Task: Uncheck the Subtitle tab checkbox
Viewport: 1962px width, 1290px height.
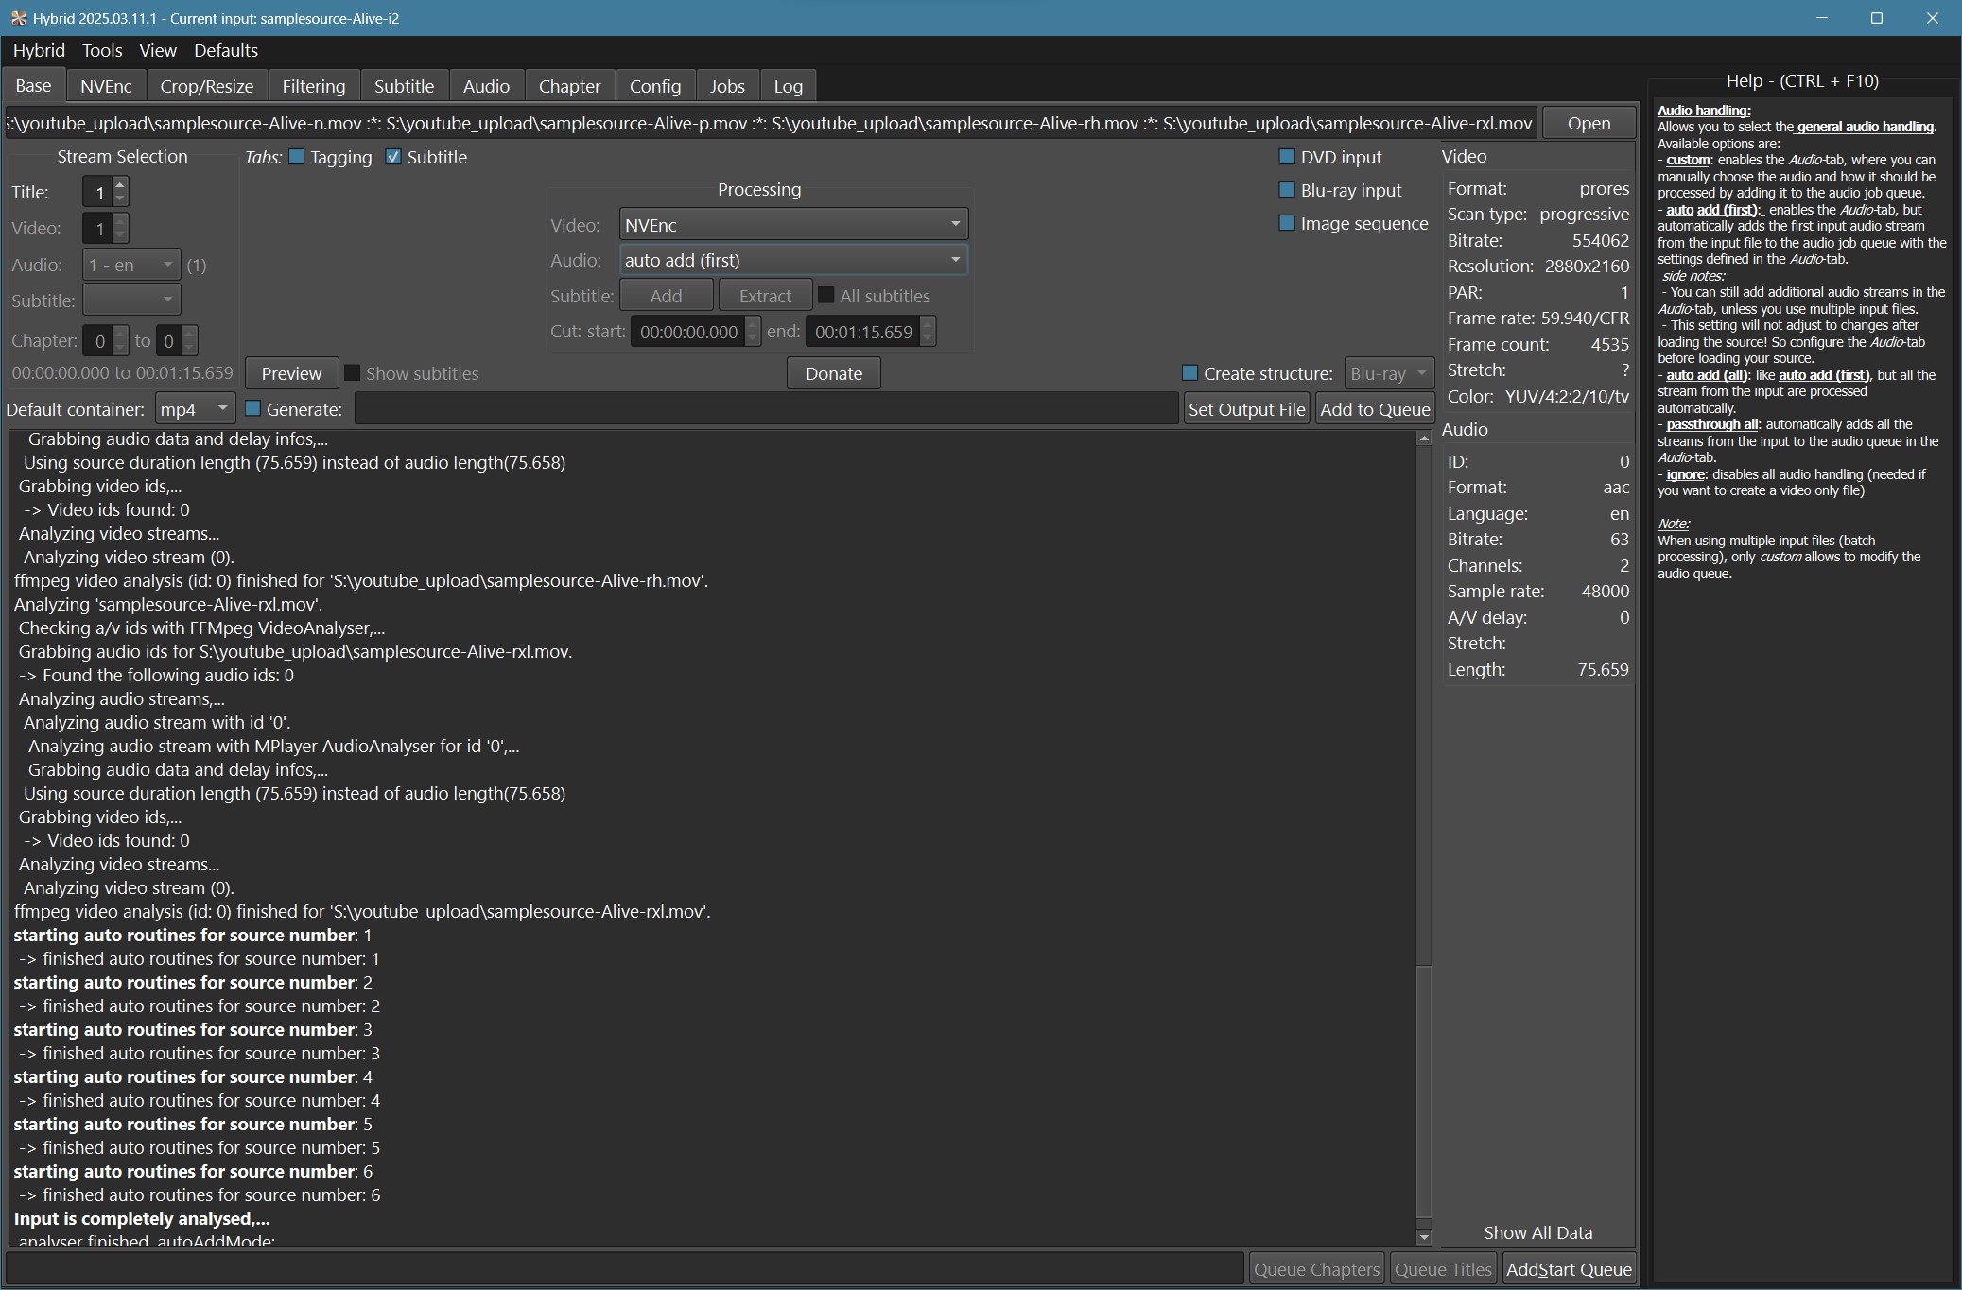Action: (x=393, y=157)
